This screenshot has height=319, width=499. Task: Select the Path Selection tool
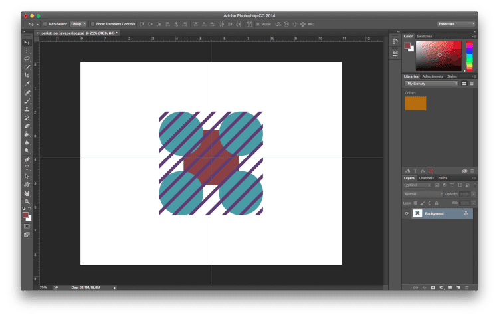pyautogui.click(x=27, y=176)
